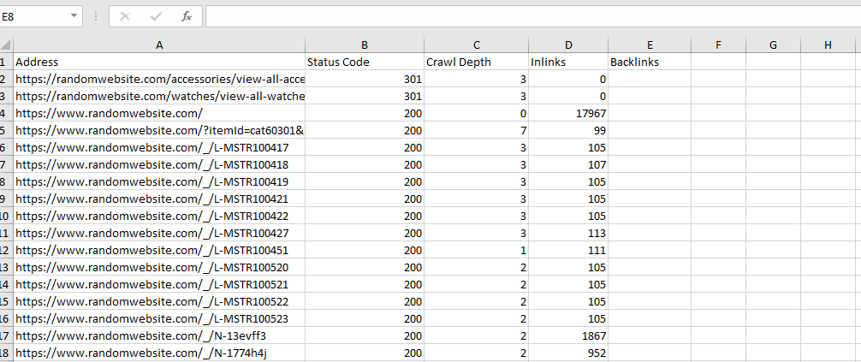Click the Enter checkmark formula bar icon
The width and height of the screenshot is (861, 362).
click(156, 16)
